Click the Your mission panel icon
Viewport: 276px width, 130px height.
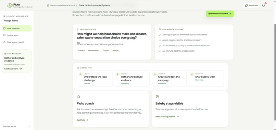pyautogui.click(x=4, y=28)
